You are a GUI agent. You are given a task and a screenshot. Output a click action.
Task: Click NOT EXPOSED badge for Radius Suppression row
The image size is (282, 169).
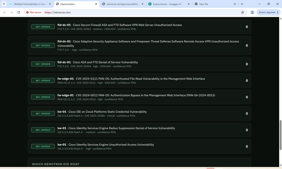click(43, 130)
